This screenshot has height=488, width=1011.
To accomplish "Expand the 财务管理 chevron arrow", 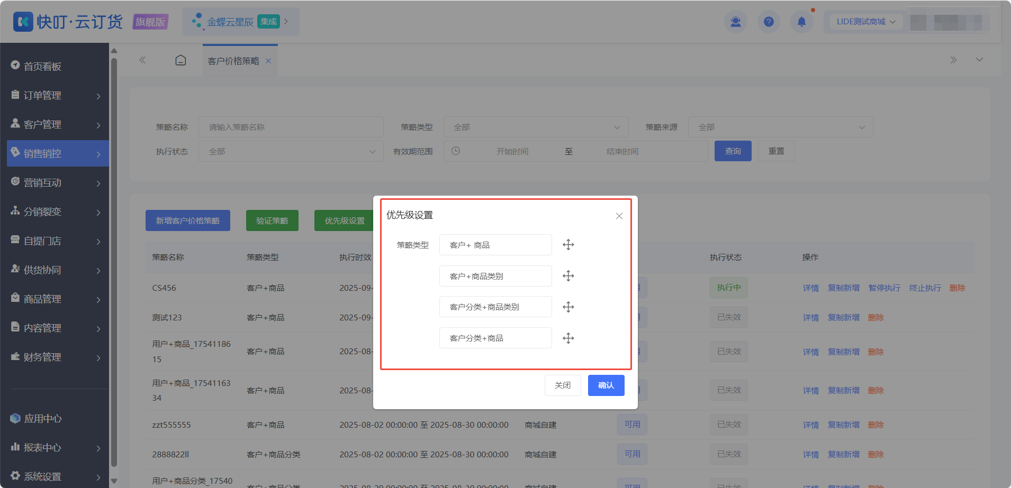I will point(98,358).
